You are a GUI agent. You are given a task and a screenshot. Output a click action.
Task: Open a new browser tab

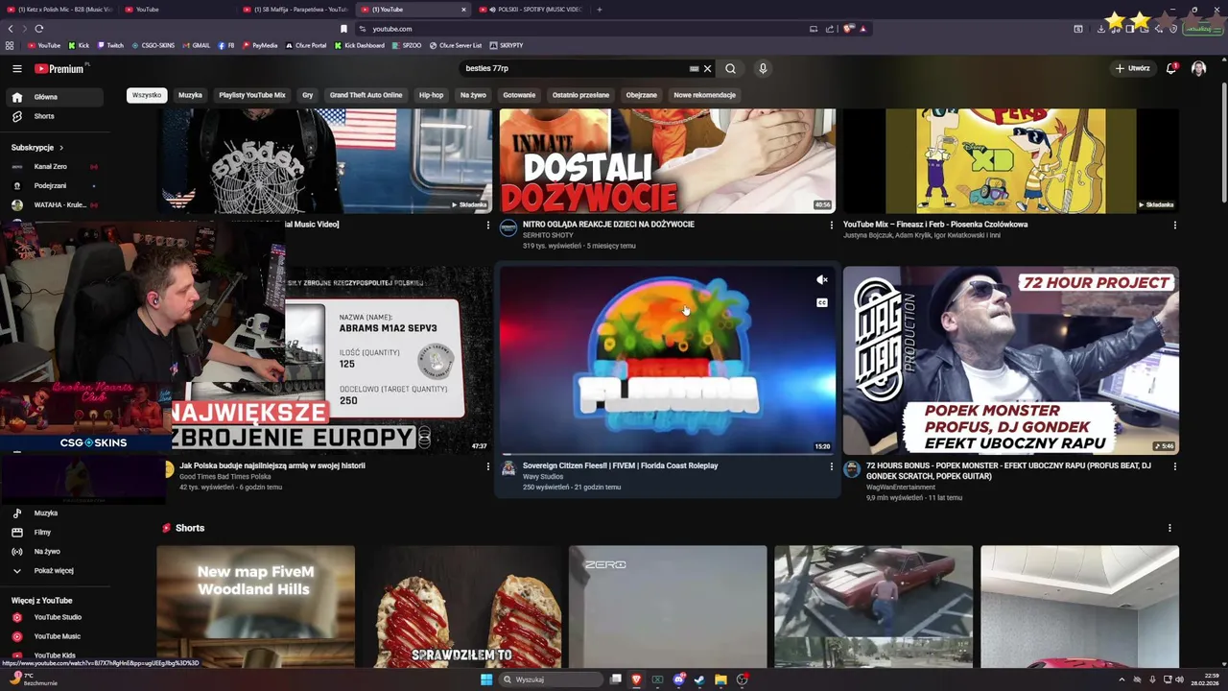click(600, 10)
